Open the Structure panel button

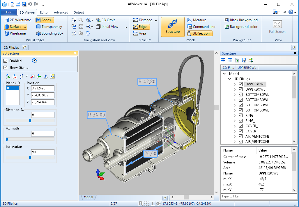[173, 27]
